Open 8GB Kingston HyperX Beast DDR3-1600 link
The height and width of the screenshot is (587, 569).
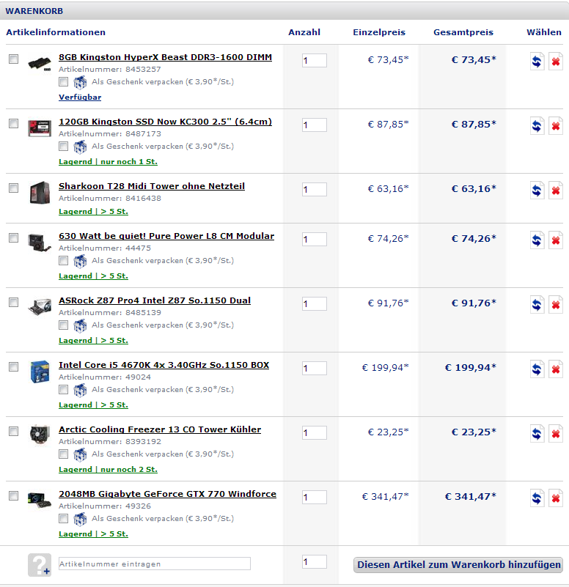coord(165,57)
